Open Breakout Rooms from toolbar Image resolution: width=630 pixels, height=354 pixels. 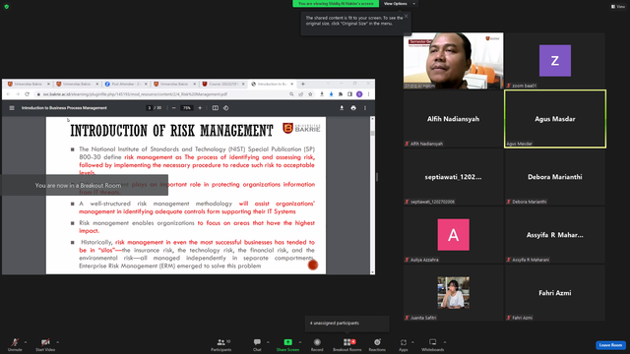coord(347,344)
